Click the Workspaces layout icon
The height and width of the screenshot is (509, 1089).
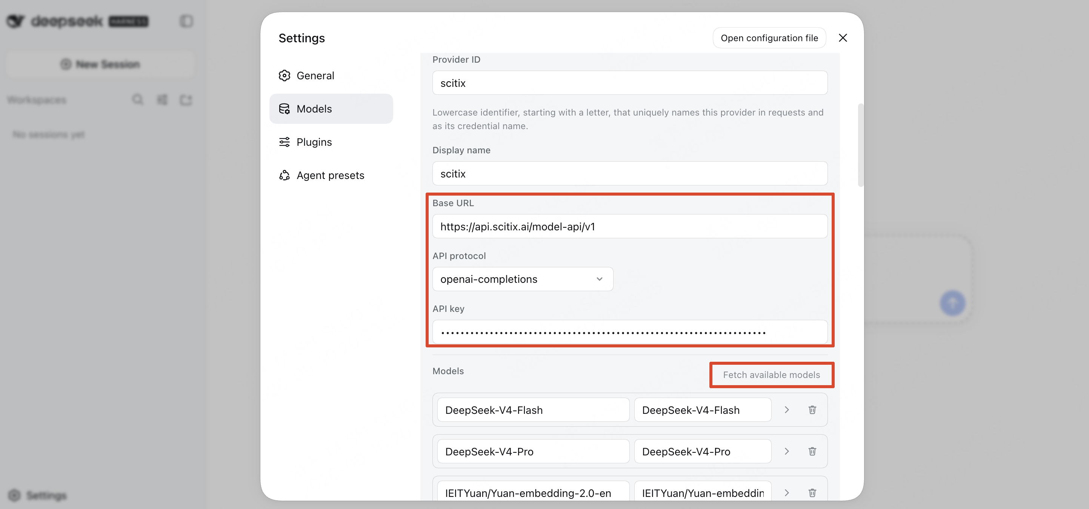162,100
